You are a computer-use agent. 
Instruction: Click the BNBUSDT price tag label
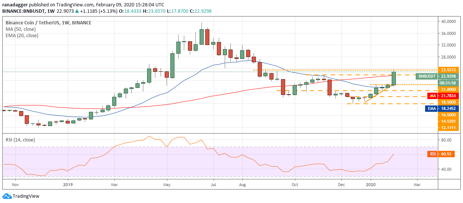tap(427, 76)
